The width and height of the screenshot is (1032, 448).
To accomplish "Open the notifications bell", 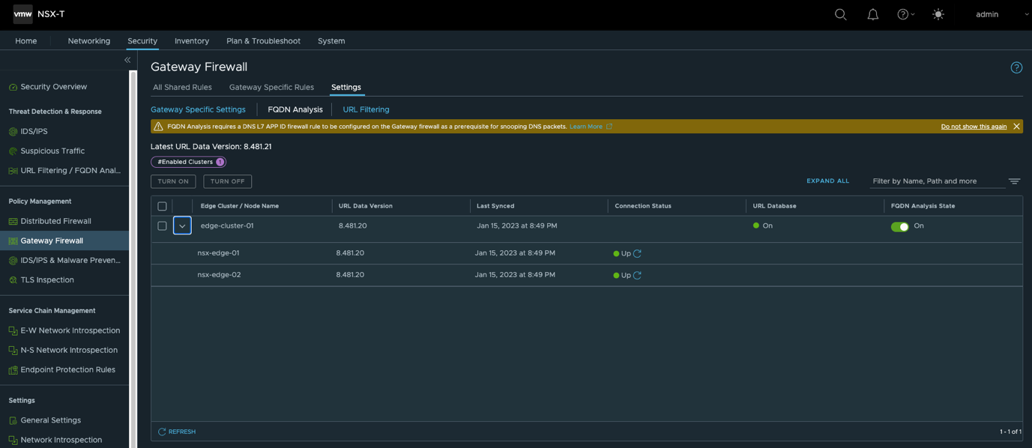I will 873,14.
